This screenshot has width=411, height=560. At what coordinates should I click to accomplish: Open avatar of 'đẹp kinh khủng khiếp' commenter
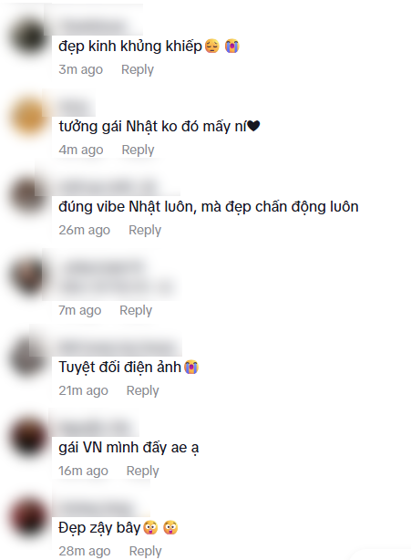click(28, 36)
